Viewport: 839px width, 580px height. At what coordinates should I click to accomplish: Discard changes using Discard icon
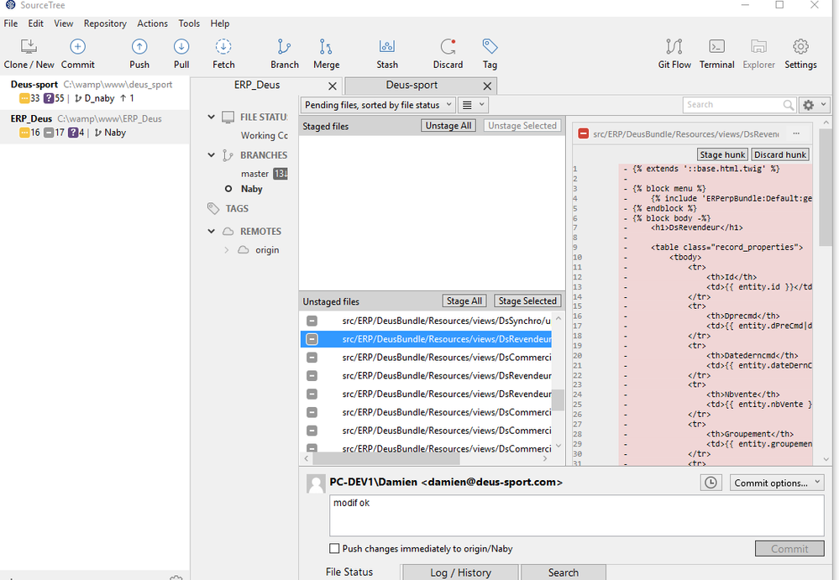coord(448,54)
